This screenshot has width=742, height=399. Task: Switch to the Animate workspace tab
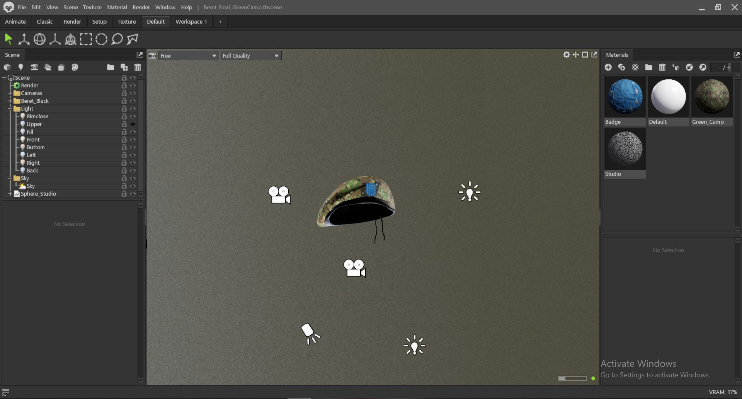[15, 22]
